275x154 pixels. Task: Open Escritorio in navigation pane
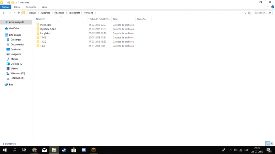(x=16, y=49)
